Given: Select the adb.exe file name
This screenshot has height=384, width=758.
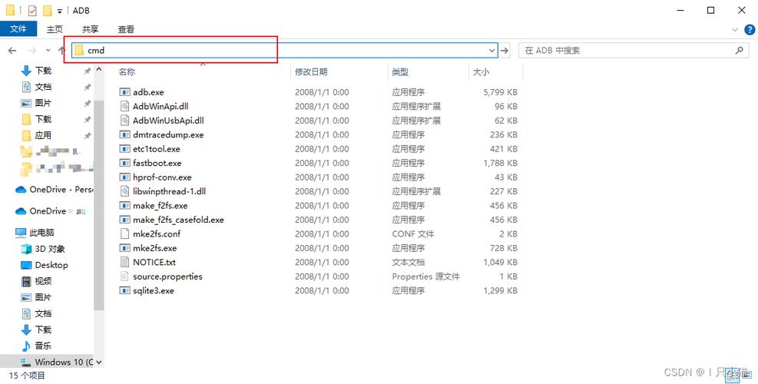Looking at the screenshot, I should (x=148, y=92).
